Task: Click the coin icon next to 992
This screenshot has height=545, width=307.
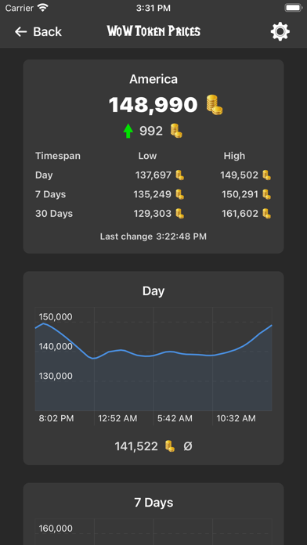Action: click(x=176, y=131)
